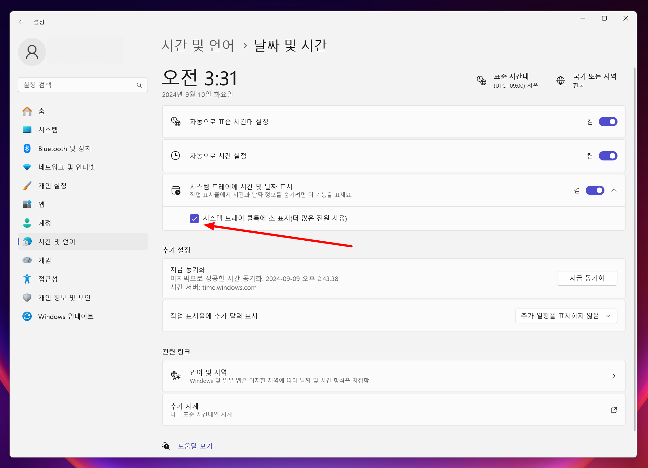Image resolution: width=648 pixels, height=468 pixels.
Task: Click the 게임 controller icon
Action: click(x=27, y=260)
